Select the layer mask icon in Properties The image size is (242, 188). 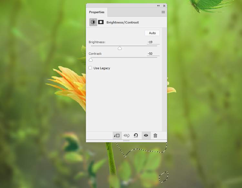coord(101,22)
